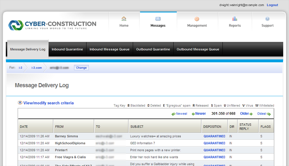The height and width of the screenshot is (166, 289).
Task: Click the Cyber-Construction logo
Action: pos(52,25)
